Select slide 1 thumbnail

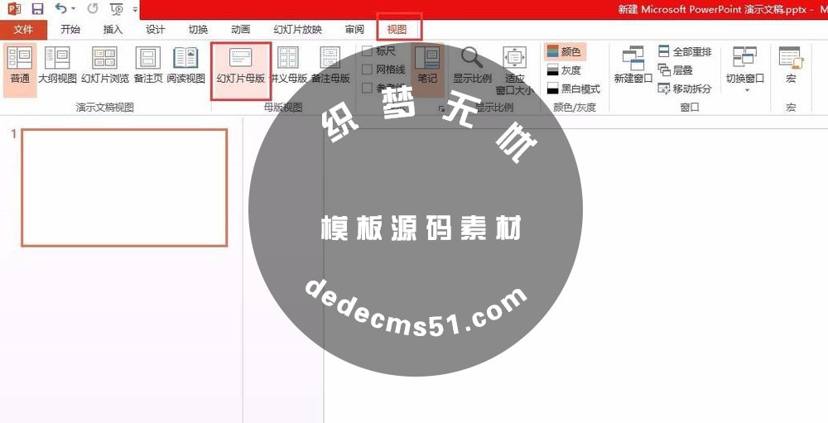[x=125, y=187]
